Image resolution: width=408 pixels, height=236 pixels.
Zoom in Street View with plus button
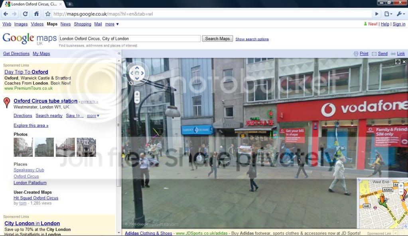click(x=137, y=94)
